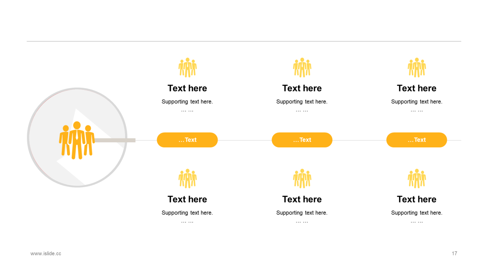Select the top-right people group icon
This screenshot has width=488, height=274.
pyautogui.click(x=417, y=68)
